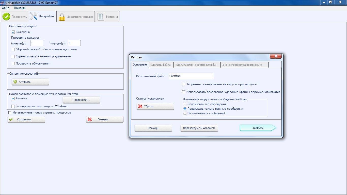Click the Помощь button in the Partizan dialog
347x195 pixels.
pyautogui.click(x=153, y=128)
